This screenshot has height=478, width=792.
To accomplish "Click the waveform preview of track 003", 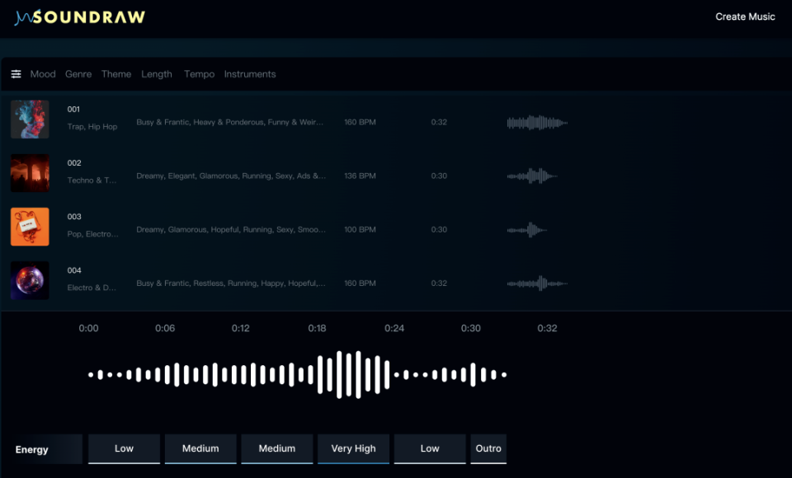I will [526, 230].
